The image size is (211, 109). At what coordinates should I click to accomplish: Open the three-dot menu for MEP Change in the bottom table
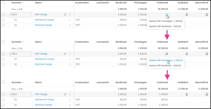pyautogui.click(x=70, y=94)
